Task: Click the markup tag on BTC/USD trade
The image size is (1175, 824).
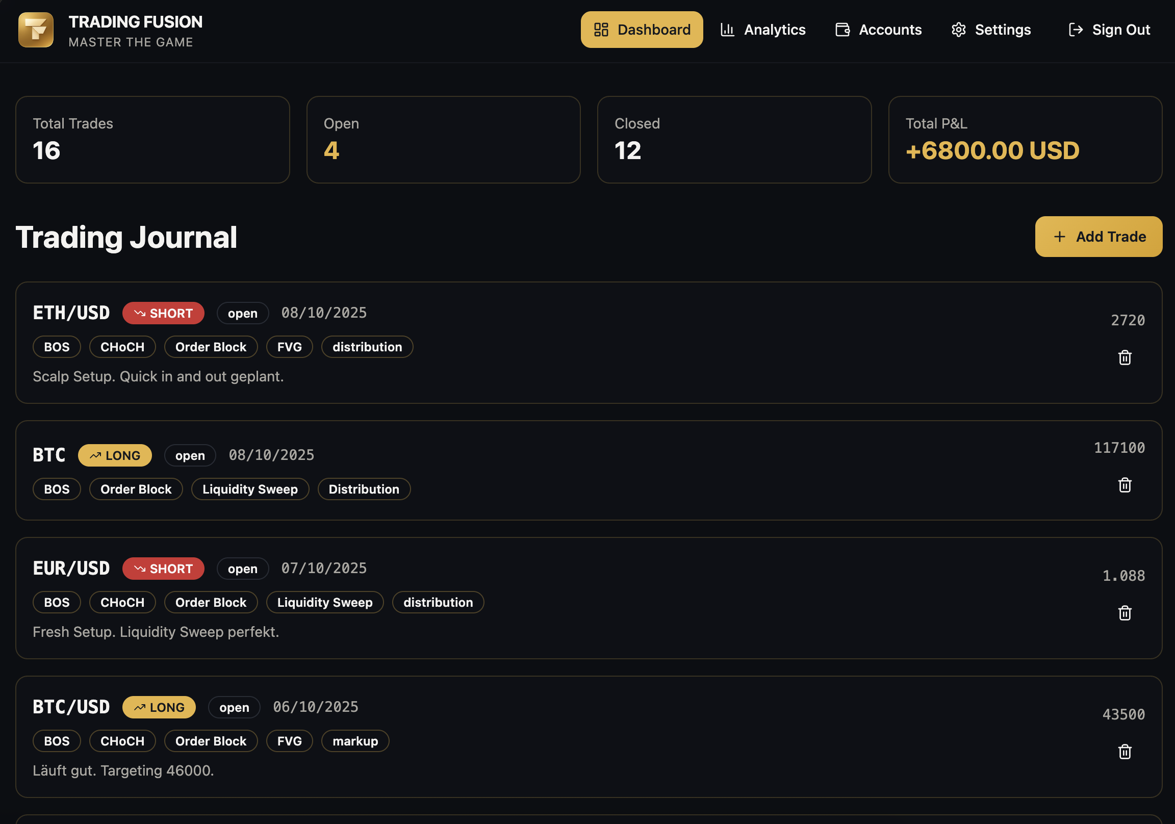Action: pos(354,741)
